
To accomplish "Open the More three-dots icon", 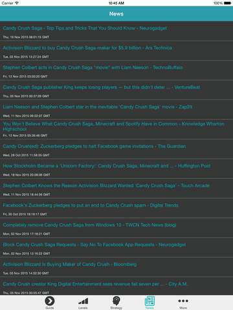I will 183,301.
